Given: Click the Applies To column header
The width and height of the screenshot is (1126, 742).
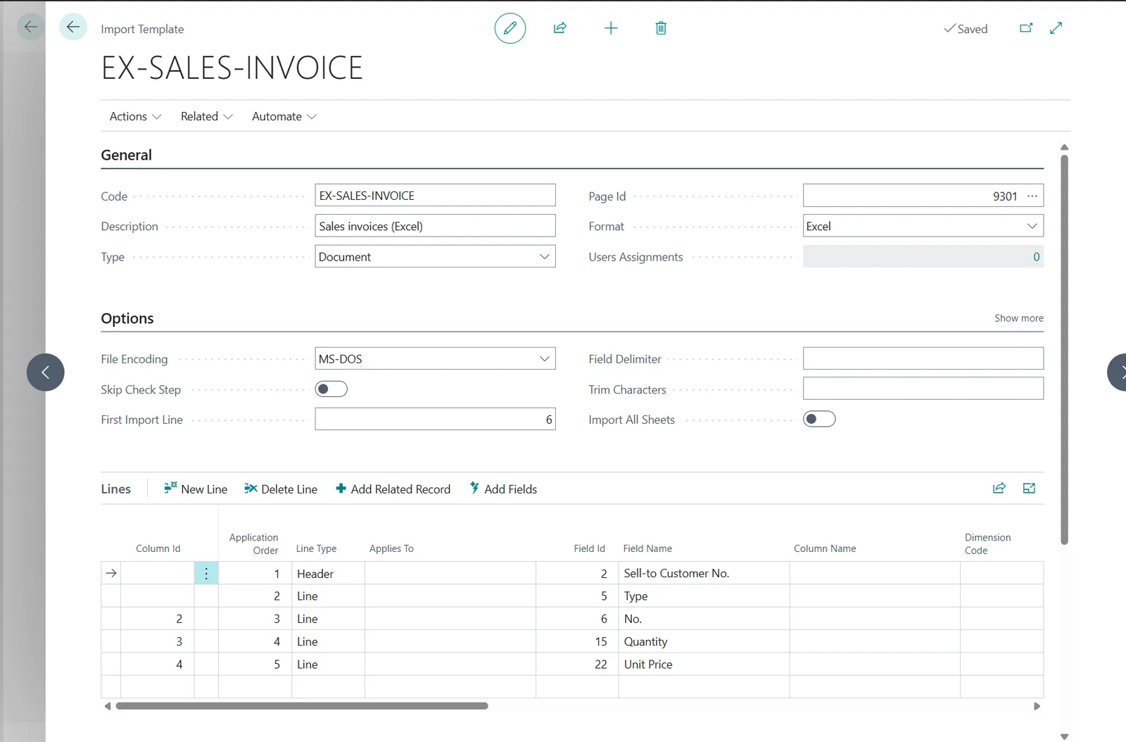Looking at the screenshot, I should [391, 548].
